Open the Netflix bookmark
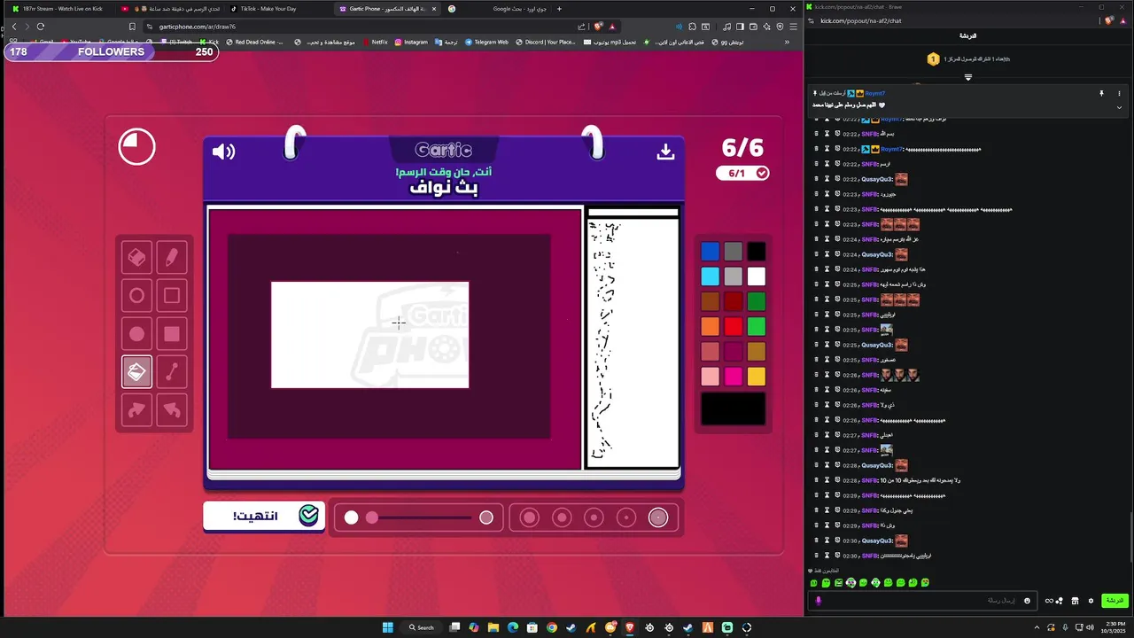This screenshot has width=1134, height=638. [375, 42]
